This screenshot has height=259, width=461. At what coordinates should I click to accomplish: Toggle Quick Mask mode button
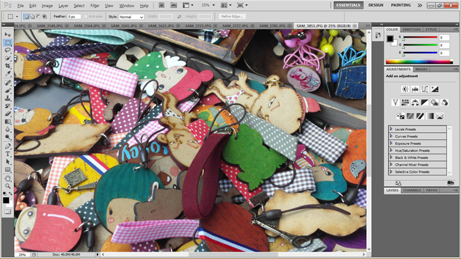pyautogui.click(x=8, y=212)
